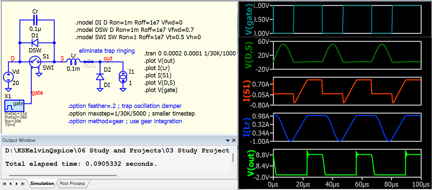The image size is (432, 190).
Task: Open the Post Process tab
Action: 72,183
